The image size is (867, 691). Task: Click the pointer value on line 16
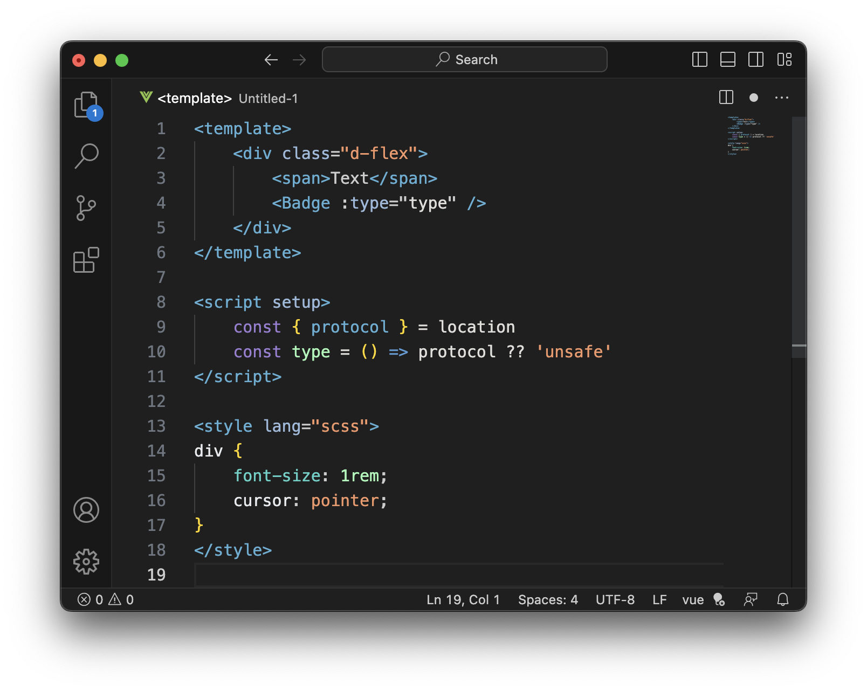coord(345,501)
